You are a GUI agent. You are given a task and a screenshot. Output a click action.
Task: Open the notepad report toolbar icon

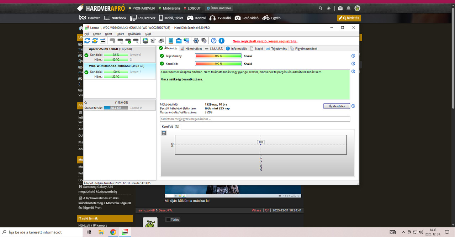coord(171,41)
